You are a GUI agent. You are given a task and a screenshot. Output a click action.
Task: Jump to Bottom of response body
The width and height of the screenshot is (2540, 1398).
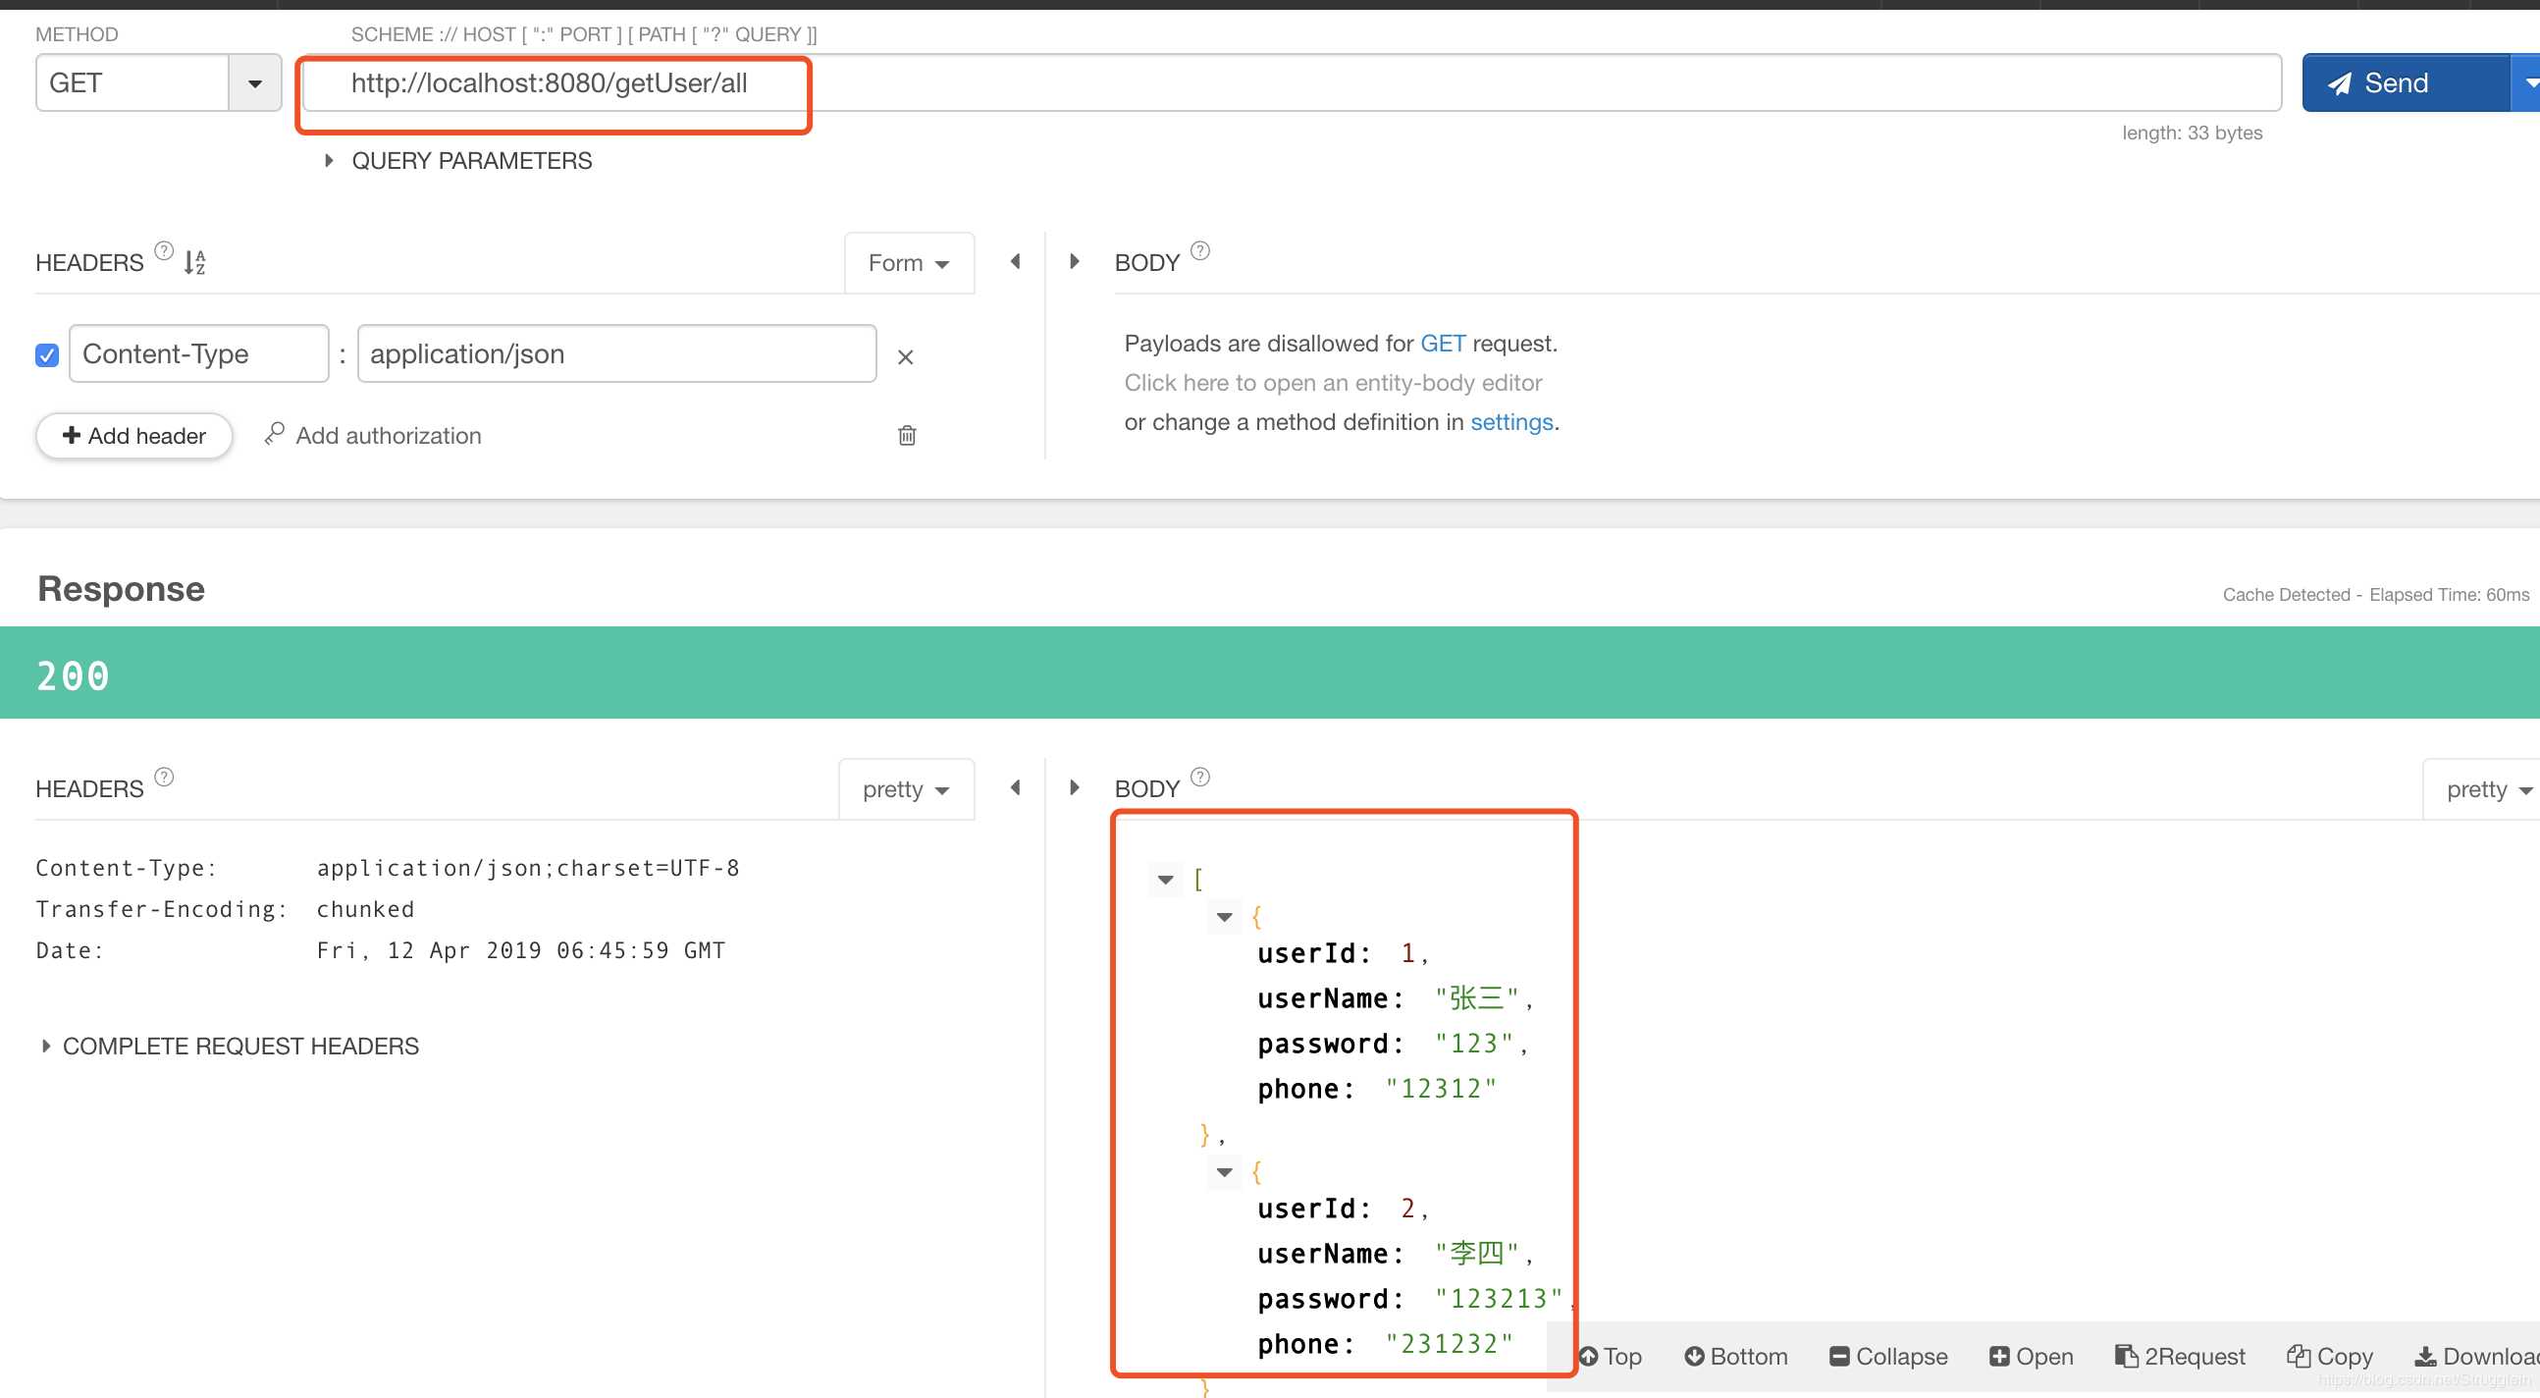click(x=1735, y=1358)
